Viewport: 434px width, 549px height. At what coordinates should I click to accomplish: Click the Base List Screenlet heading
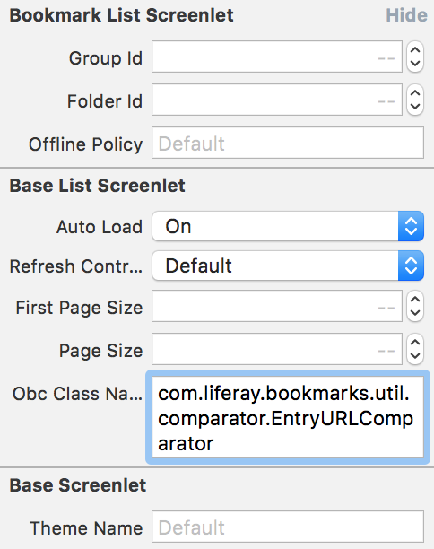(98, 186)
